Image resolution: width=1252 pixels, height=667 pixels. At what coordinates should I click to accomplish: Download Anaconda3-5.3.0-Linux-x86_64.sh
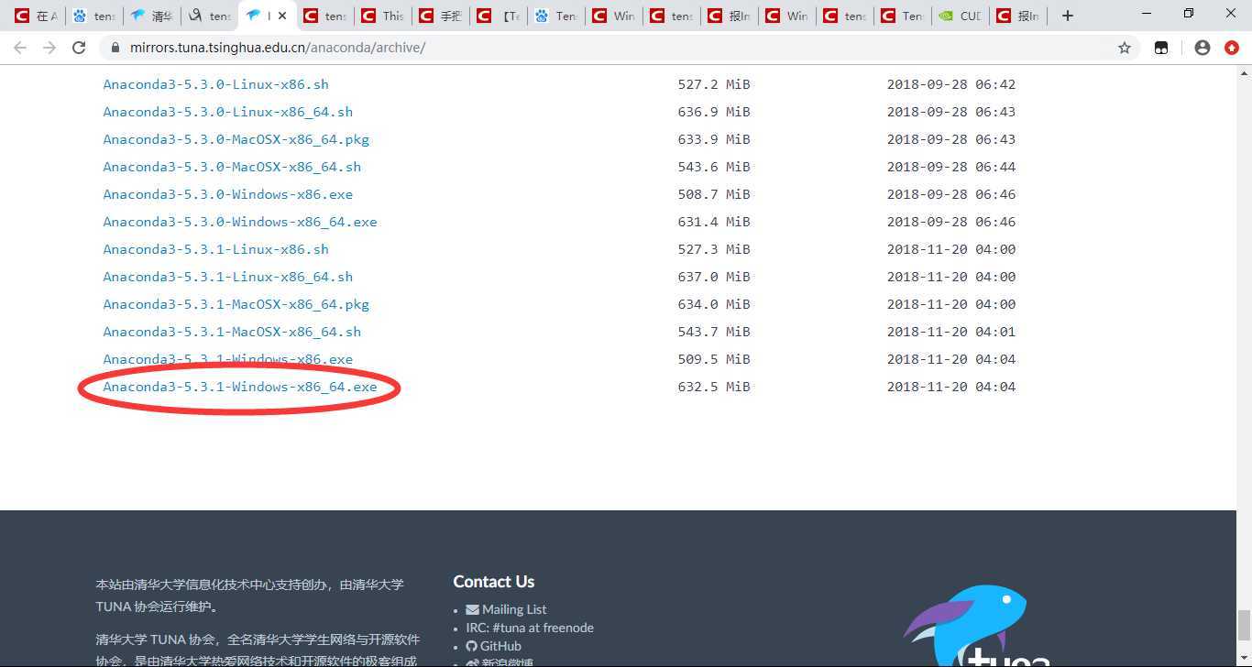click(227, 112)
